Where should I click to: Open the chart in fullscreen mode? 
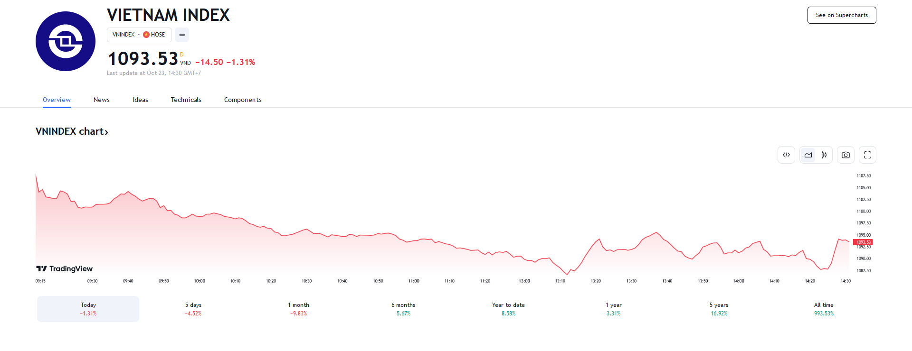(867, 155)
